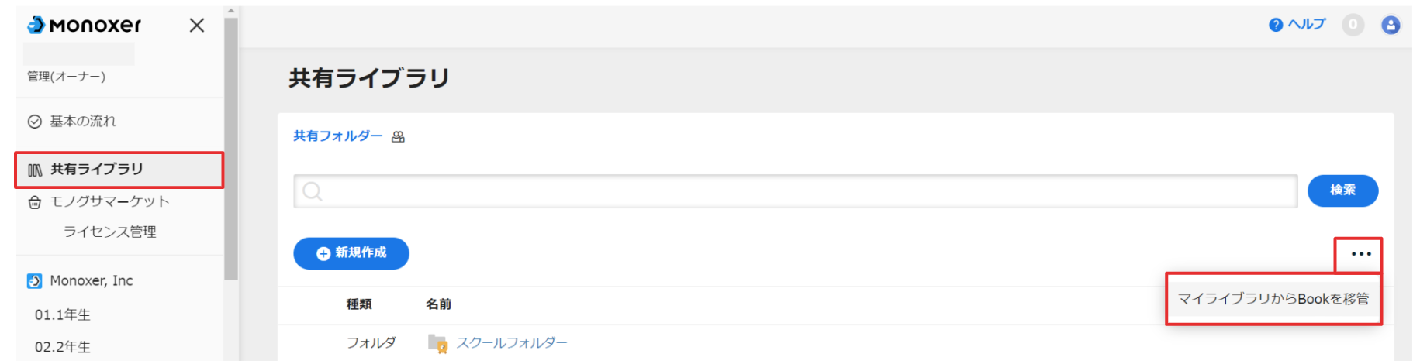Open the 共有フォルダー breadcrumb link
Screen dimensions: 1420x364
[338, 136]
